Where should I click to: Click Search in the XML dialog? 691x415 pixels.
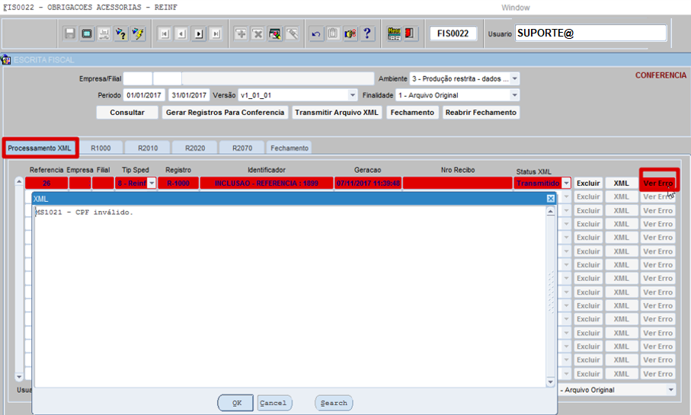[334, 403]
